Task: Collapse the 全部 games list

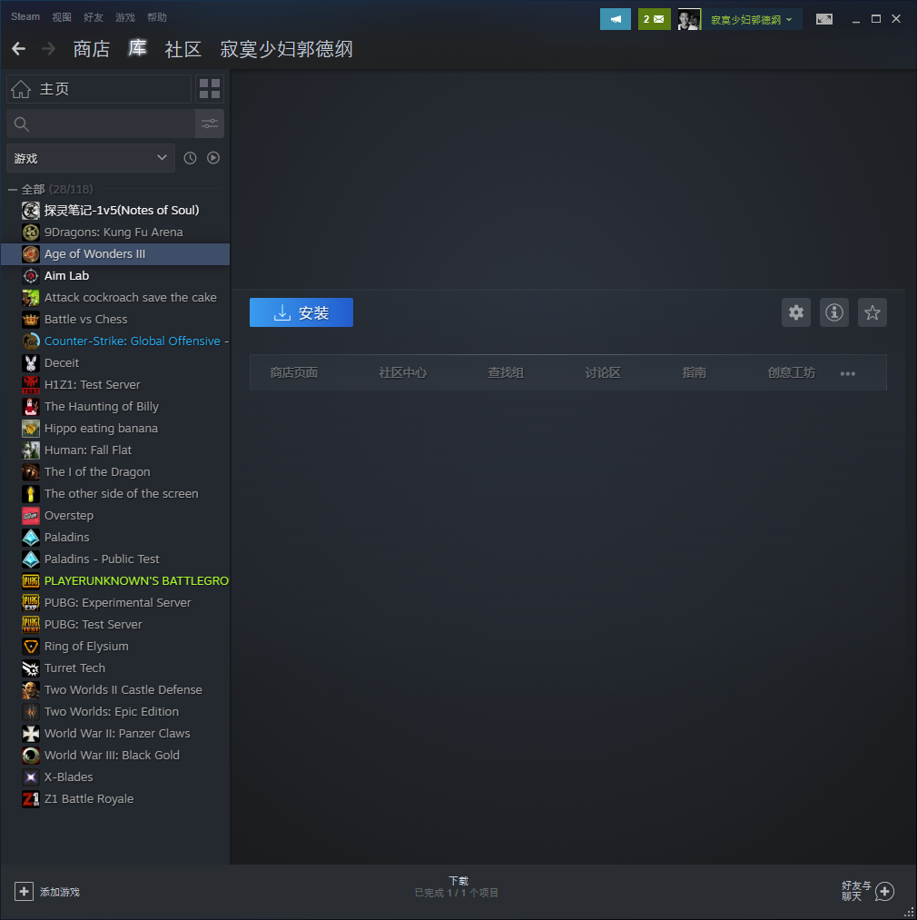Action: (x=13, y=190)
